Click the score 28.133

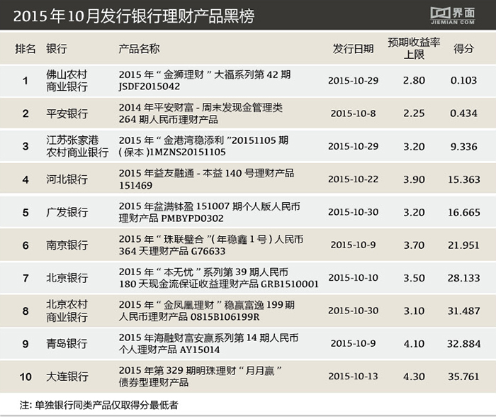[463, 278]
